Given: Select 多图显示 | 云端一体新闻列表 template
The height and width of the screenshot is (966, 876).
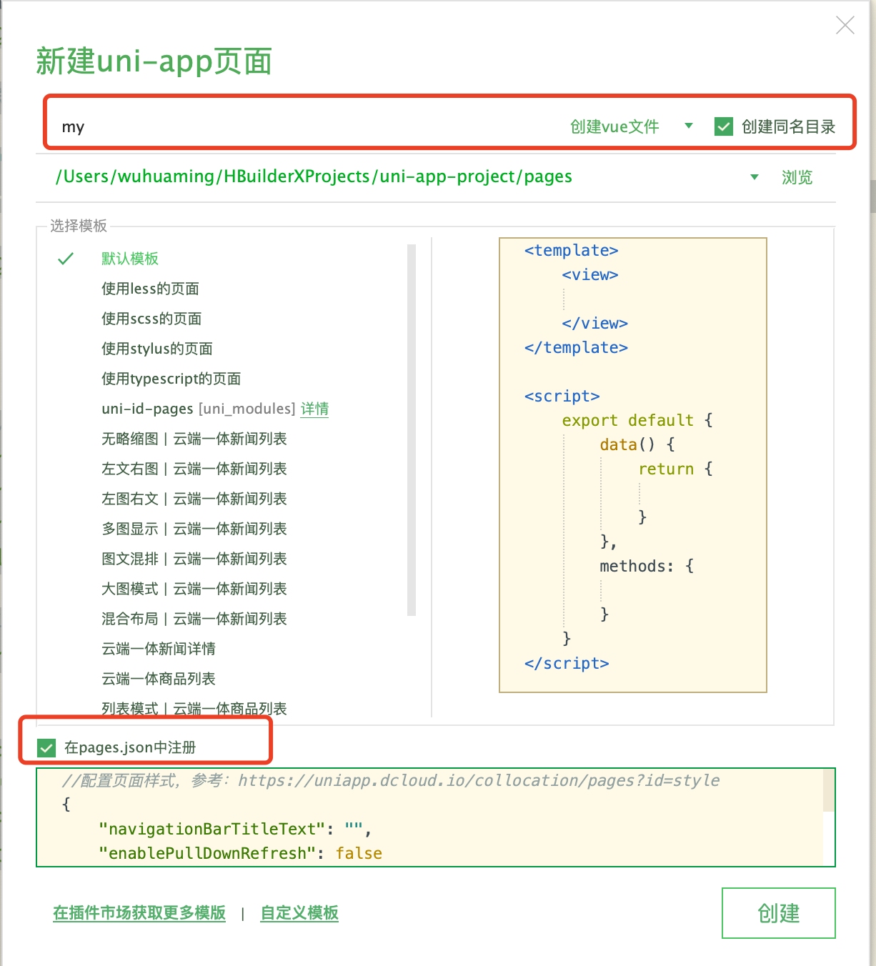Looking at the screenshot, I should (194, 529).
